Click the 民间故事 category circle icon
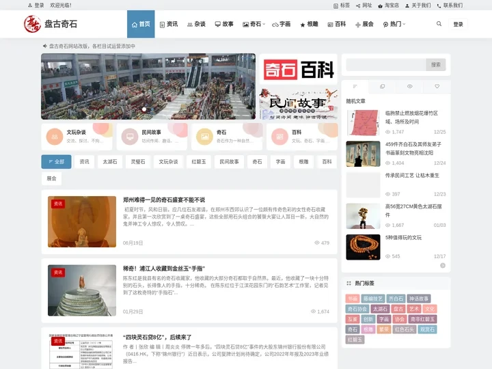492x369 pixels. pos(129,137)
